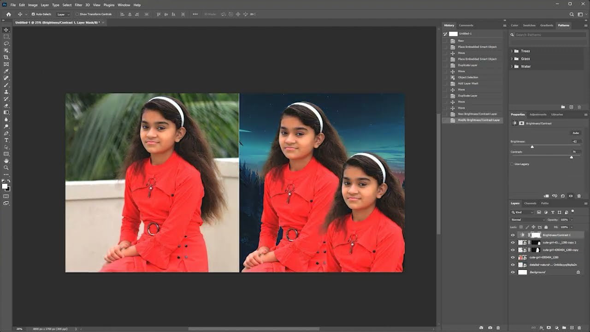
Task: Select the Frame tool
Action: coord(6,64)
